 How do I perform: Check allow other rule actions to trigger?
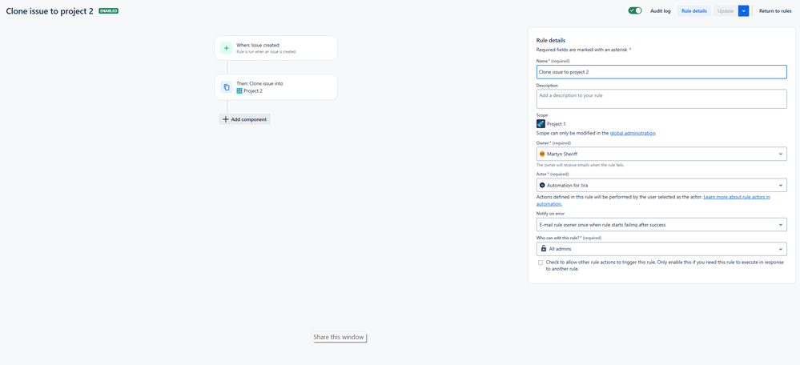541,263
